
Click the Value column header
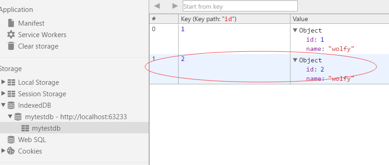coord(340,19)
